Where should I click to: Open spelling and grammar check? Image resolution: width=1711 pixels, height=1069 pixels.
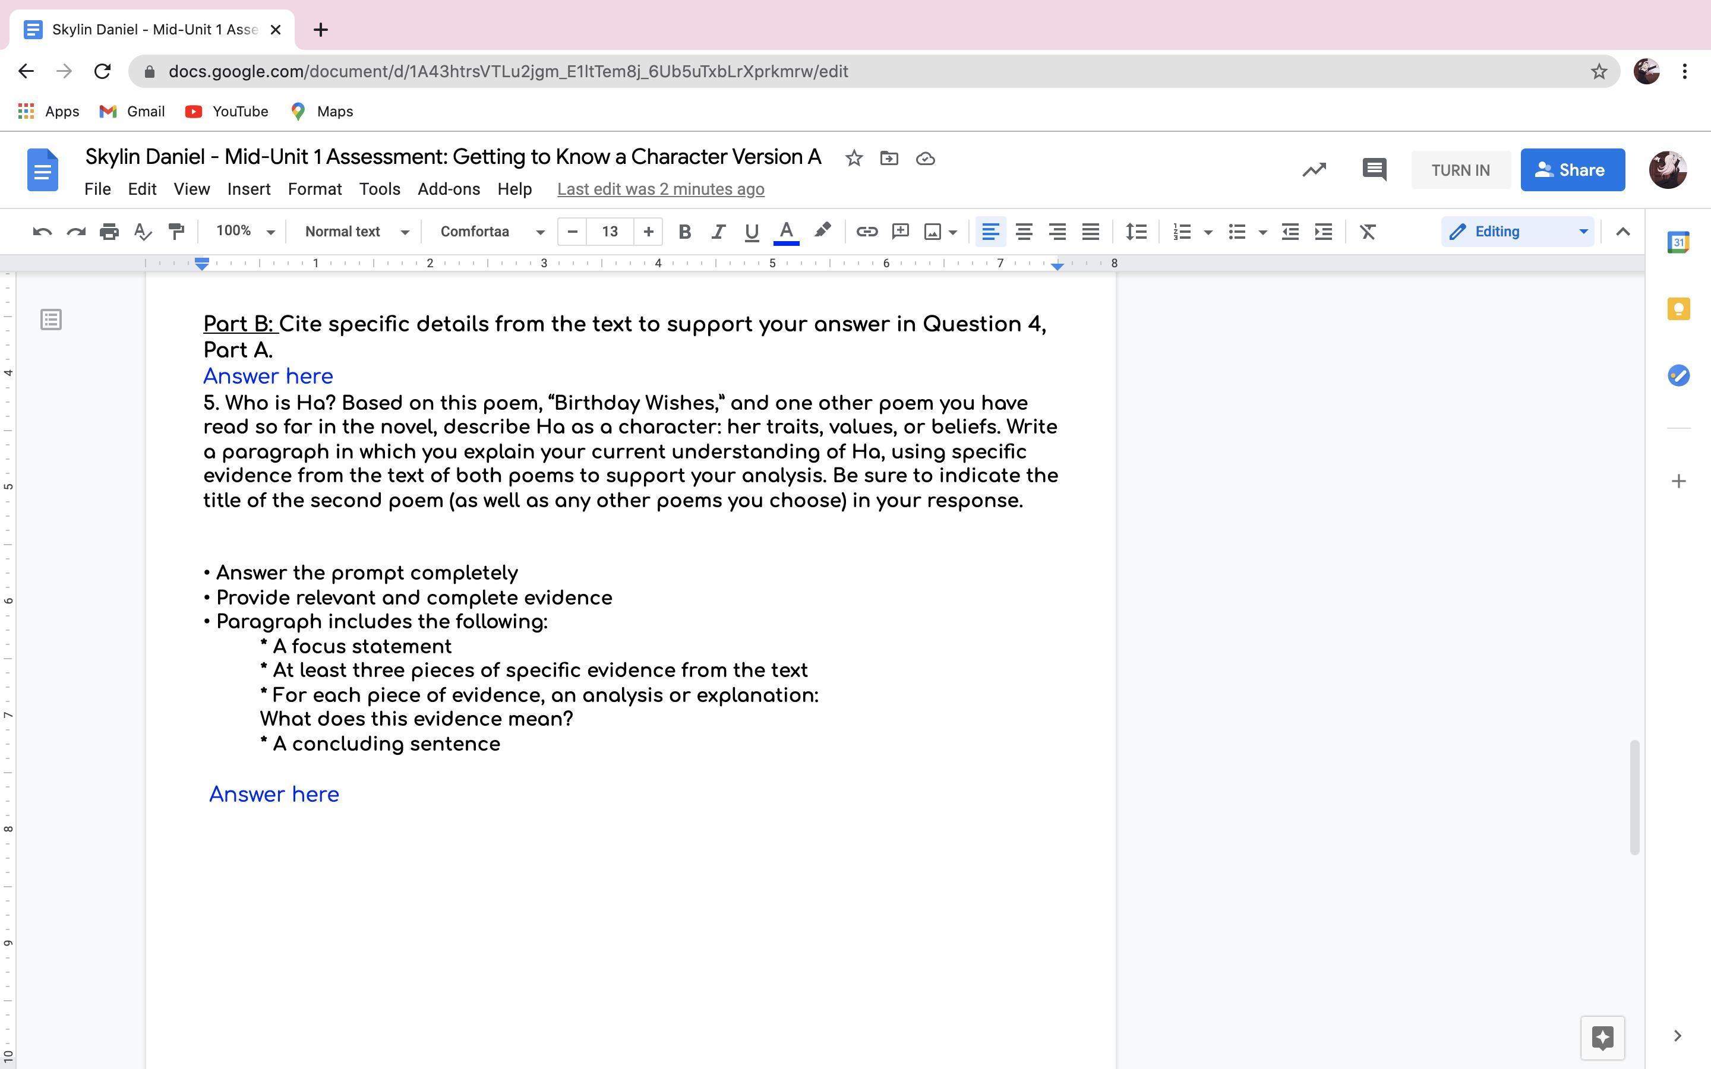[143, 231]
